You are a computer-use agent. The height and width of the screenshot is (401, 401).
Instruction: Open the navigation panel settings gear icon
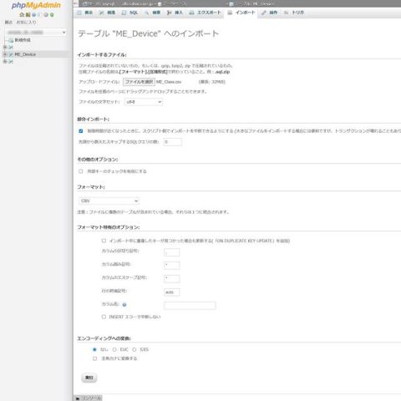(46, 15)
